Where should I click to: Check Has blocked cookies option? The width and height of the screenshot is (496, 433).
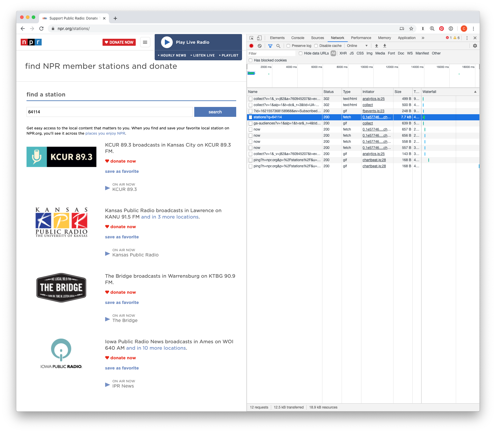pos(250,60)
